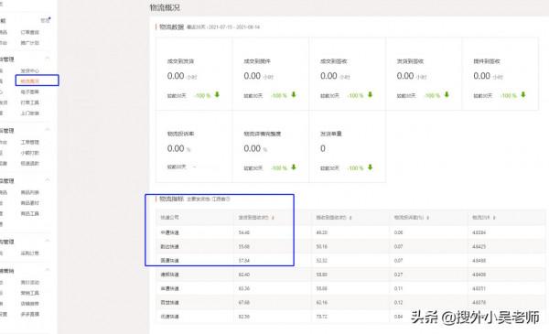Open 小额打款 in the sidebar
This screenshot has height=334, width=549.
pos(30,153)
